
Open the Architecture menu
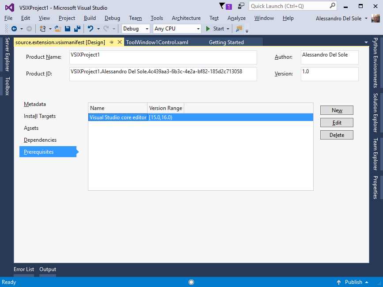click(x=186, y=18)
